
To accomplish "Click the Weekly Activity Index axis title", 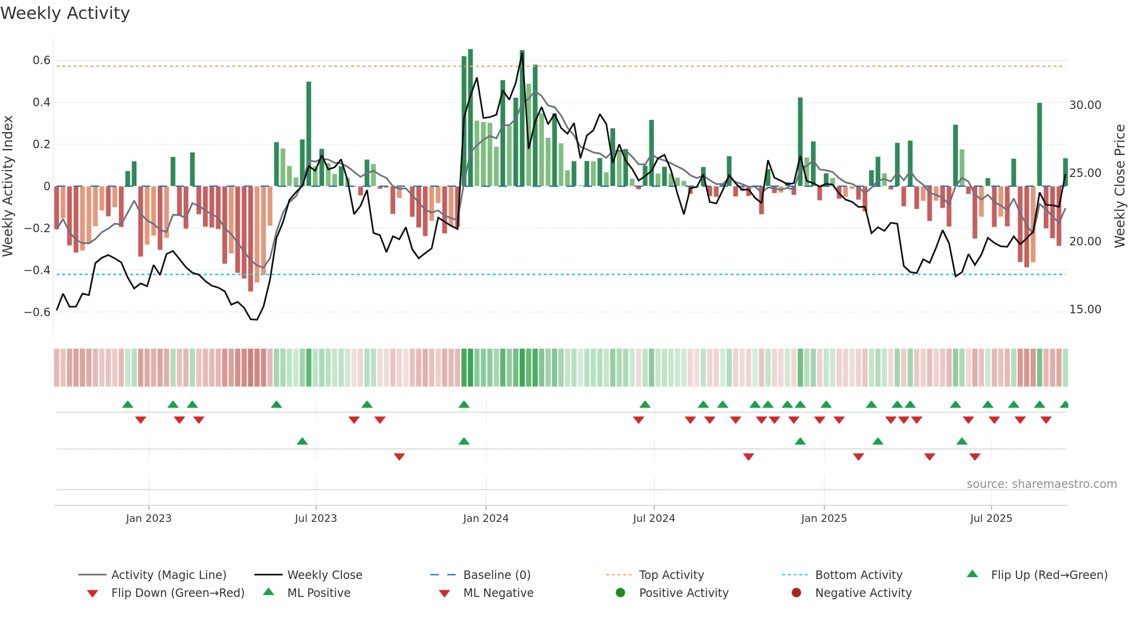I will click(8, 186).
